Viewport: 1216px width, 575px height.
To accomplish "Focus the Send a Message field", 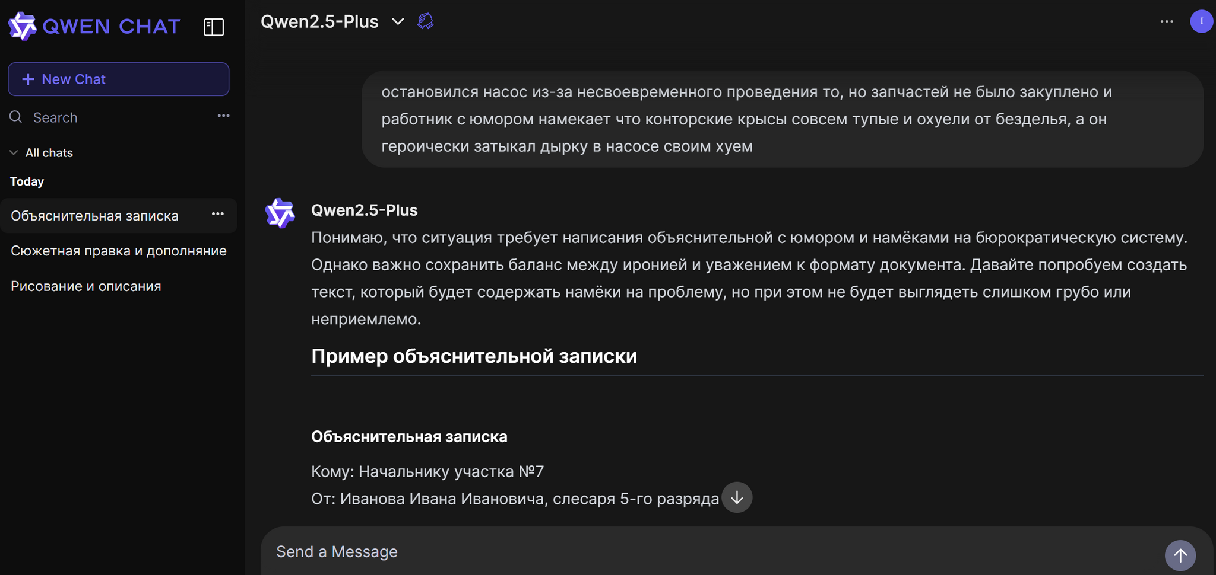I will pyautogui.click(x=712, y=552).
